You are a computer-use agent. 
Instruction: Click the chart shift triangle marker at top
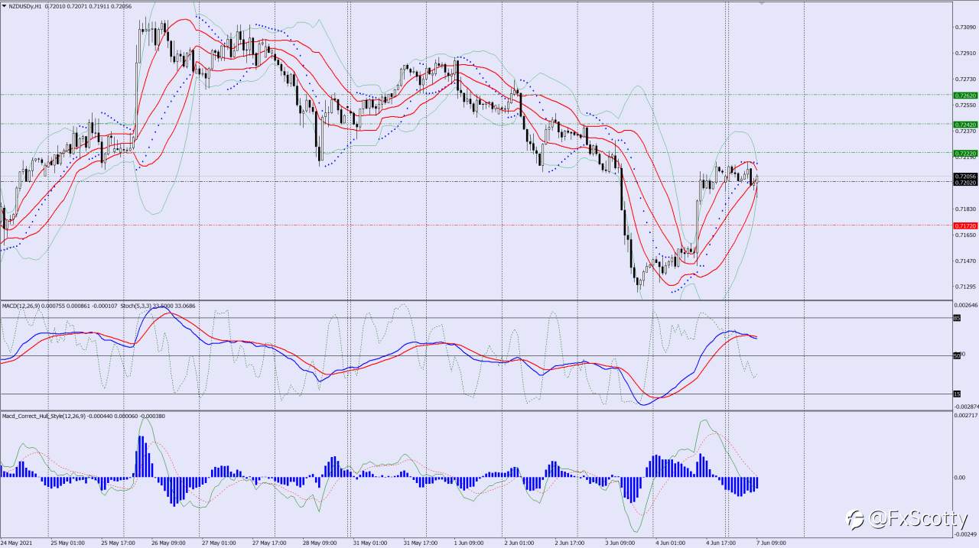tap(761, 3)
